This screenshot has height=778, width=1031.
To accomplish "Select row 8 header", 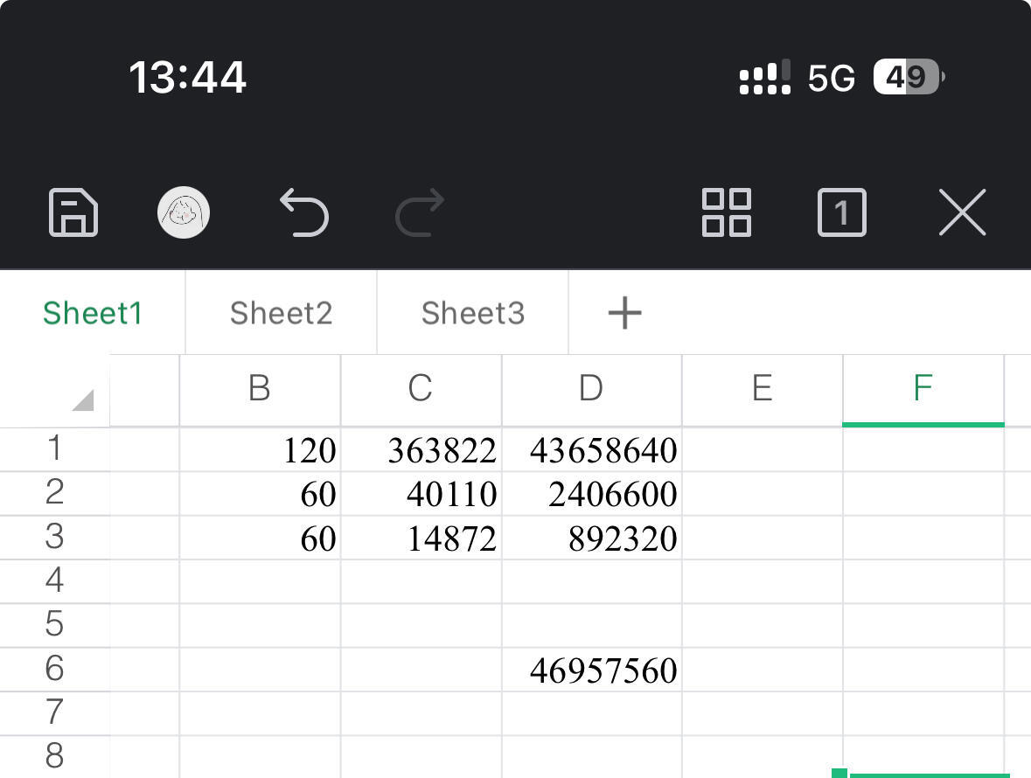I will tap(54, 756).
